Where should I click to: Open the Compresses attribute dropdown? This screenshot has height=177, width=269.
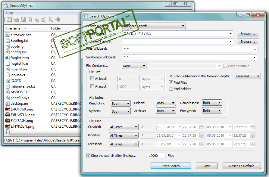(212, 103)
